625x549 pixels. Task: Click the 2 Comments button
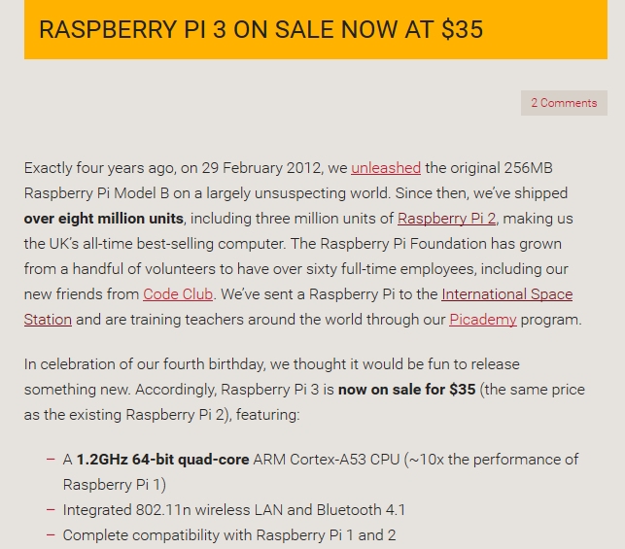(x=564, y=103)
